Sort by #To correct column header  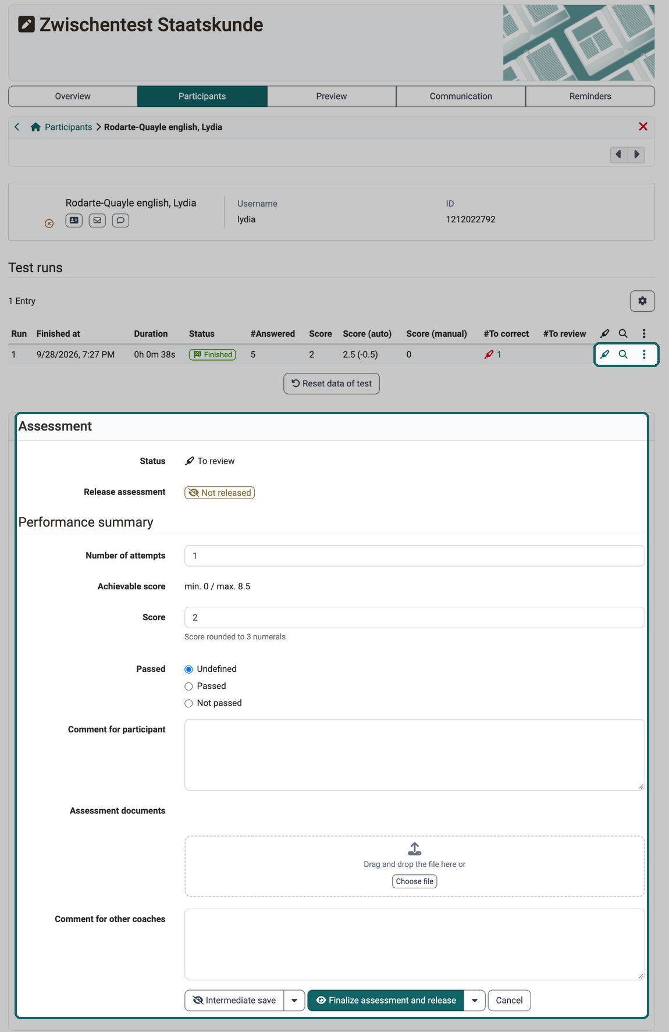pos(506,334)
